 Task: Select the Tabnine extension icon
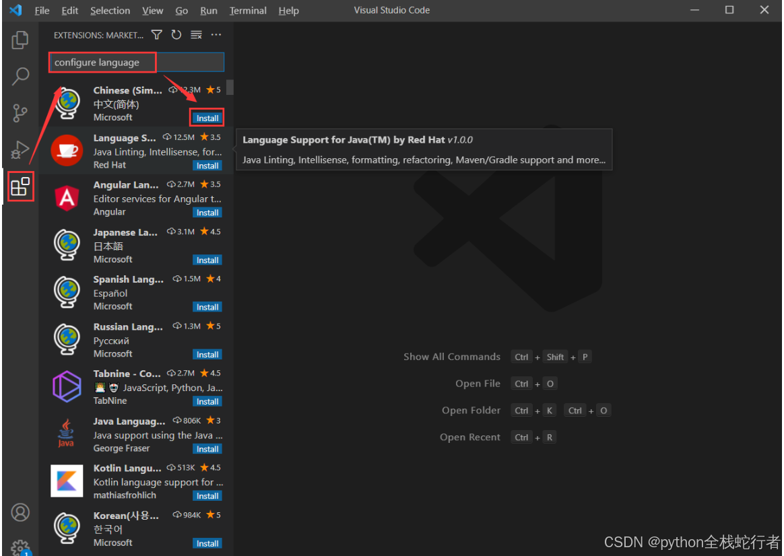point(67,386)
